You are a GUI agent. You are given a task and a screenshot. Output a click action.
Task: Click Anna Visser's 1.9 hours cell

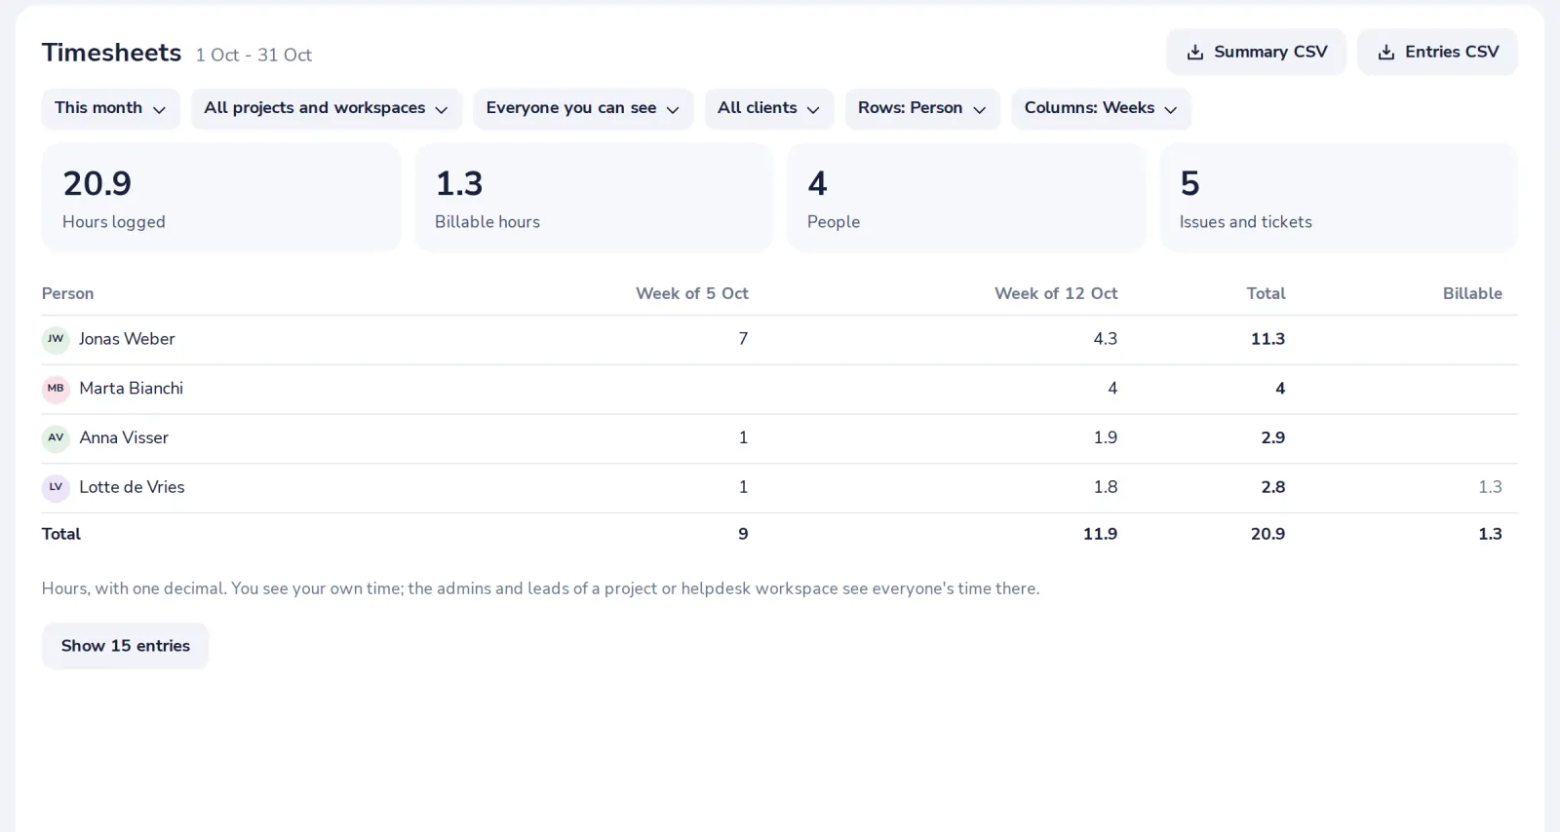[1105, 438]
